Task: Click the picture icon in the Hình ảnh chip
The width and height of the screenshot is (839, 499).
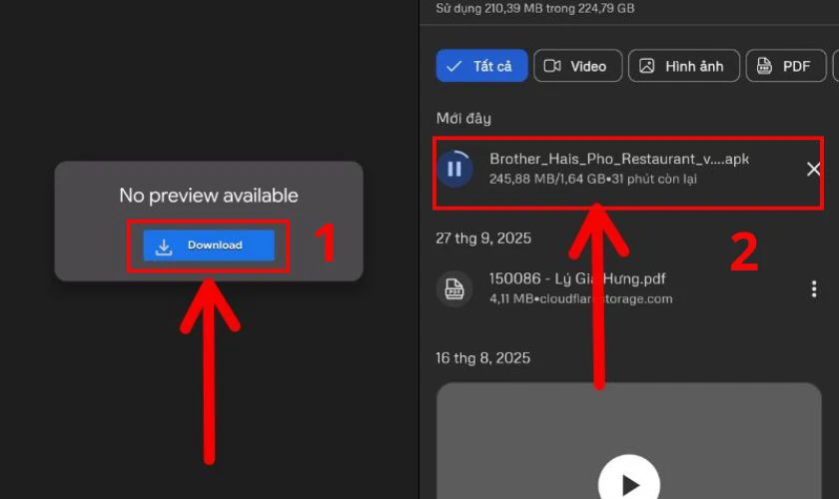Action: click(647, 66)
